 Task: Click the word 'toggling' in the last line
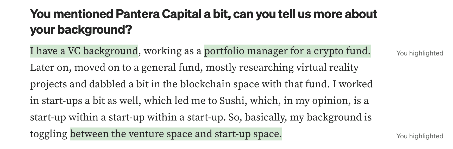pos(49,134)
